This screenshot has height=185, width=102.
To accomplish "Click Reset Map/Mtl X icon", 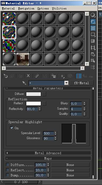I will click(28, 76).
